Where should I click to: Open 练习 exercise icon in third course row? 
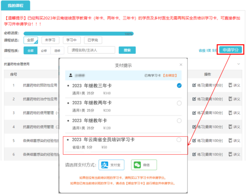coord(194,113)
